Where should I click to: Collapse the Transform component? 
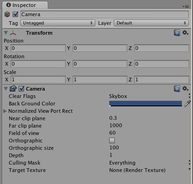click(6, 33)
